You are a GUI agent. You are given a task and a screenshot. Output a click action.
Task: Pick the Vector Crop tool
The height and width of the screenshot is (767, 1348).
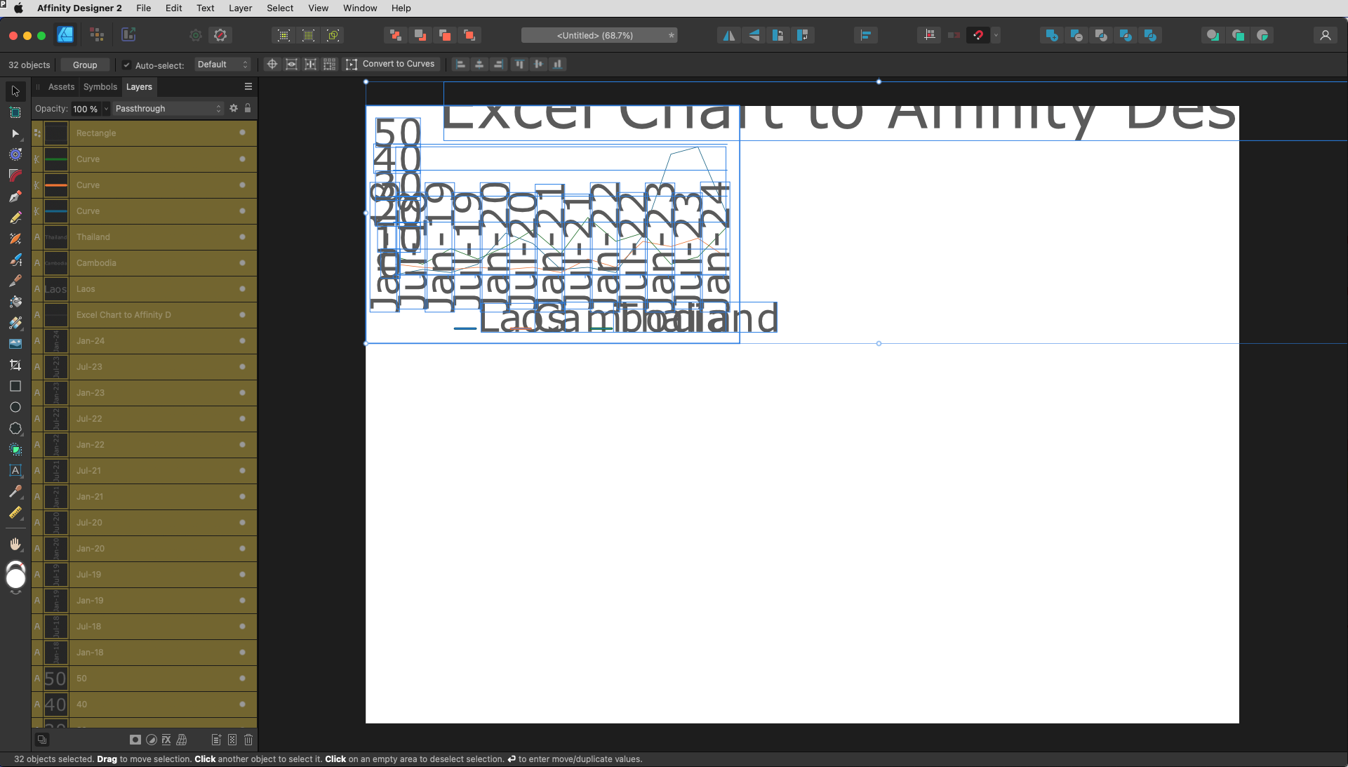[x=15, y=365]
